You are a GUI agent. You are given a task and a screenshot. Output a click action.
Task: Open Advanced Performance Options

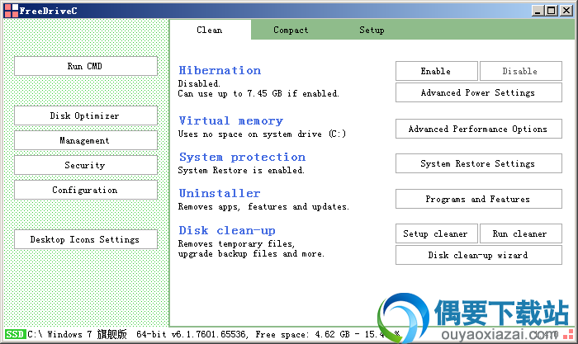pyautogui.click(x=478, y=129)
